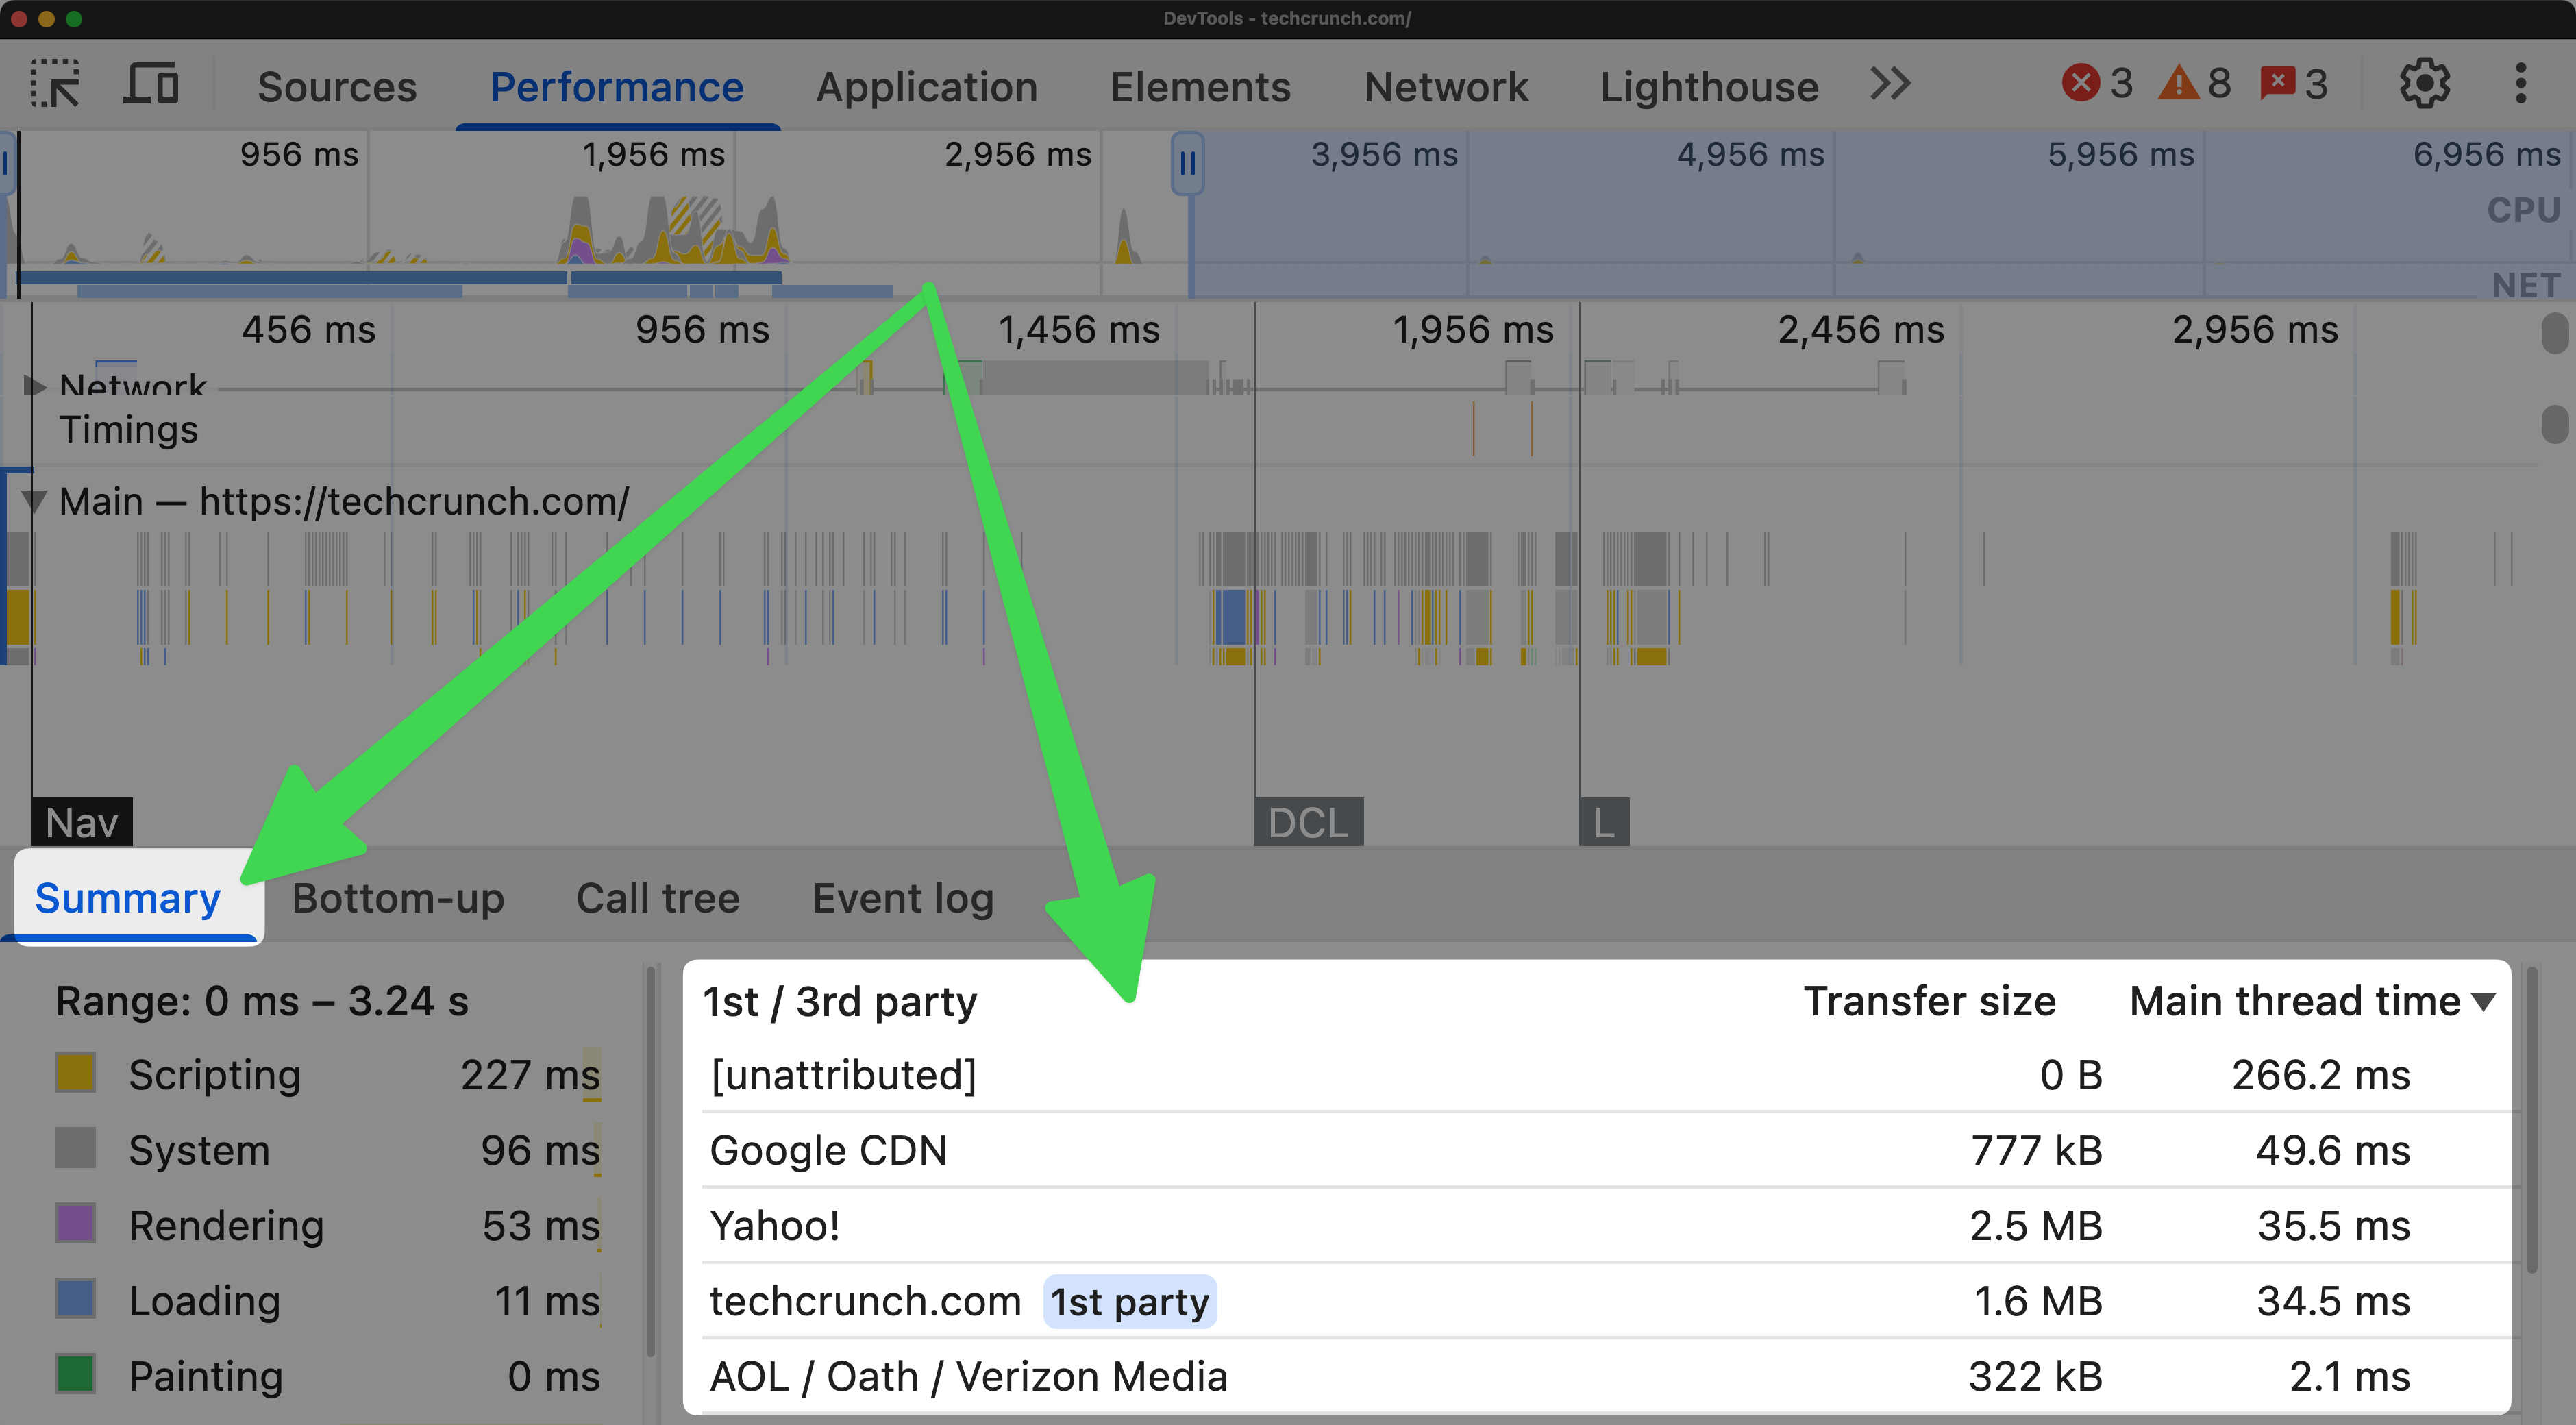Click the System 96 ms value

(540, 1150)
